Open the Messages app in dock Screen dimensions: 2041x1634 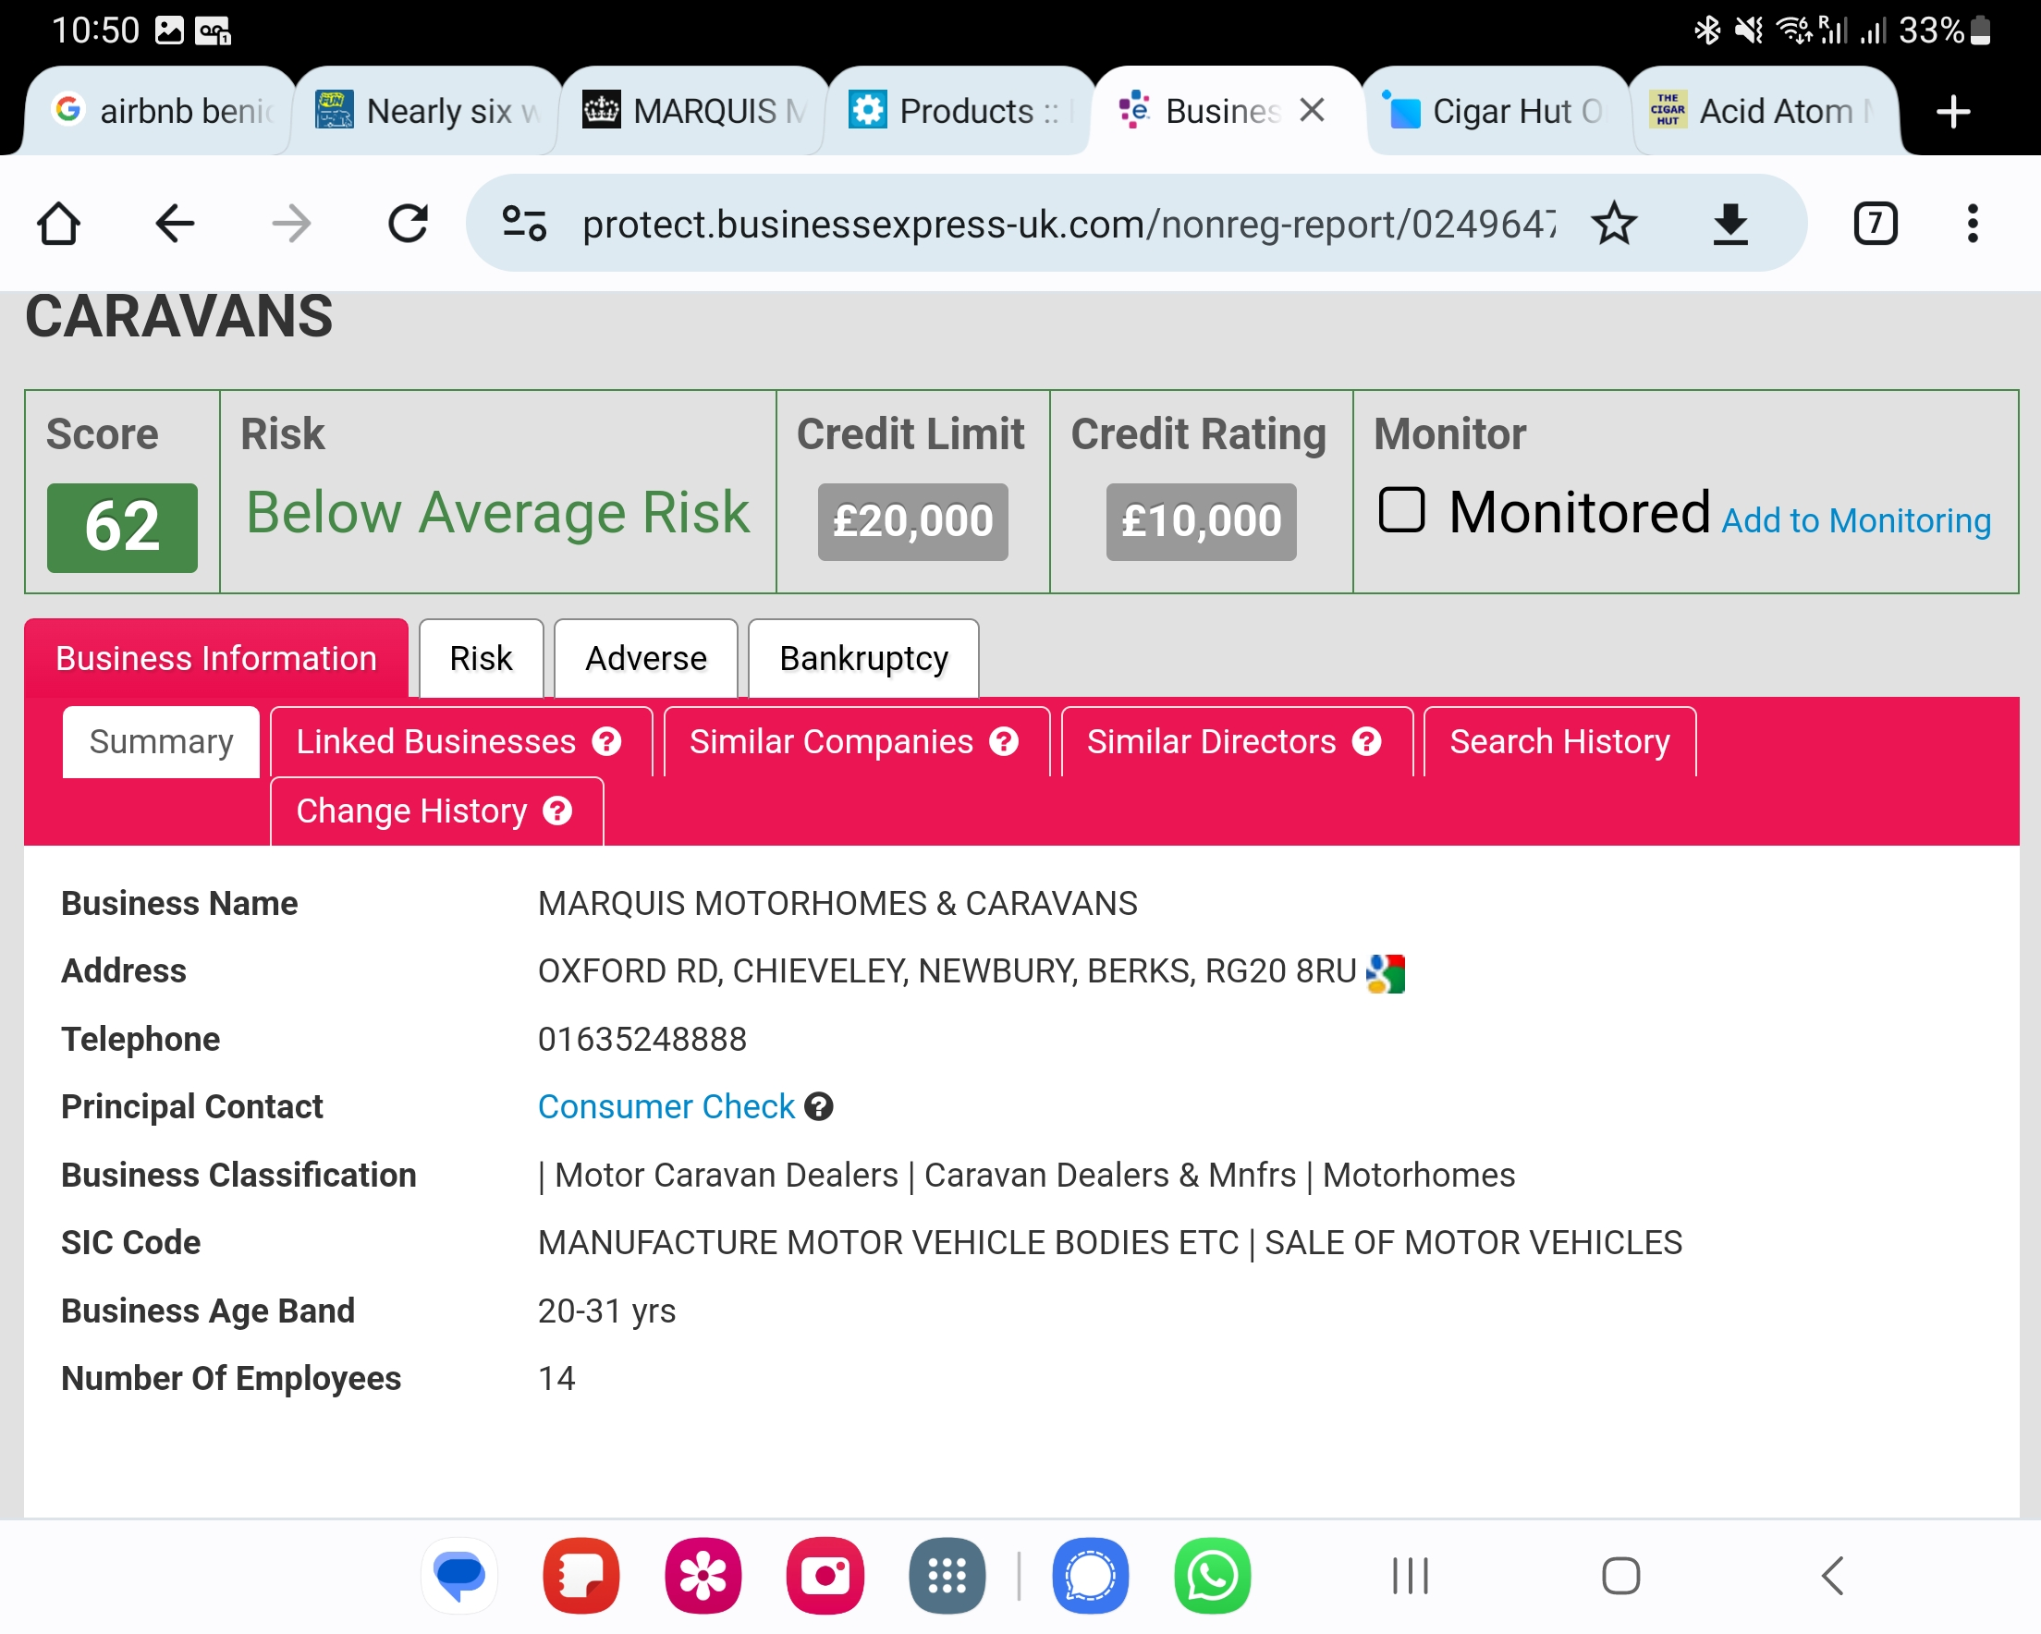(x=459, y=1577)
